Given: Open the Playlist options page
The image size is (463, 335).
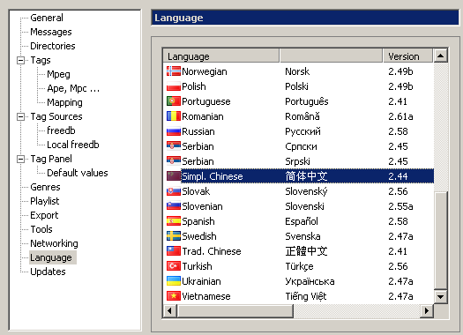Looking at the screenshot, I should [45, 201].
